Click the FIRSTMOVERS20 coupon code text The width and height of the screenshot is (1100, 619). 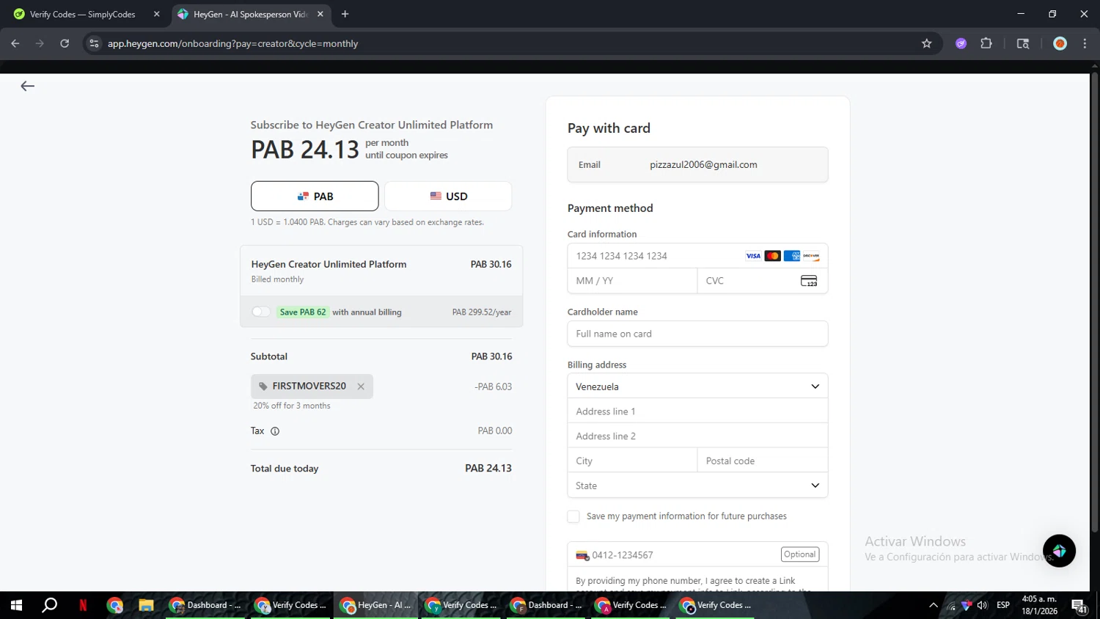pos(309,386)
